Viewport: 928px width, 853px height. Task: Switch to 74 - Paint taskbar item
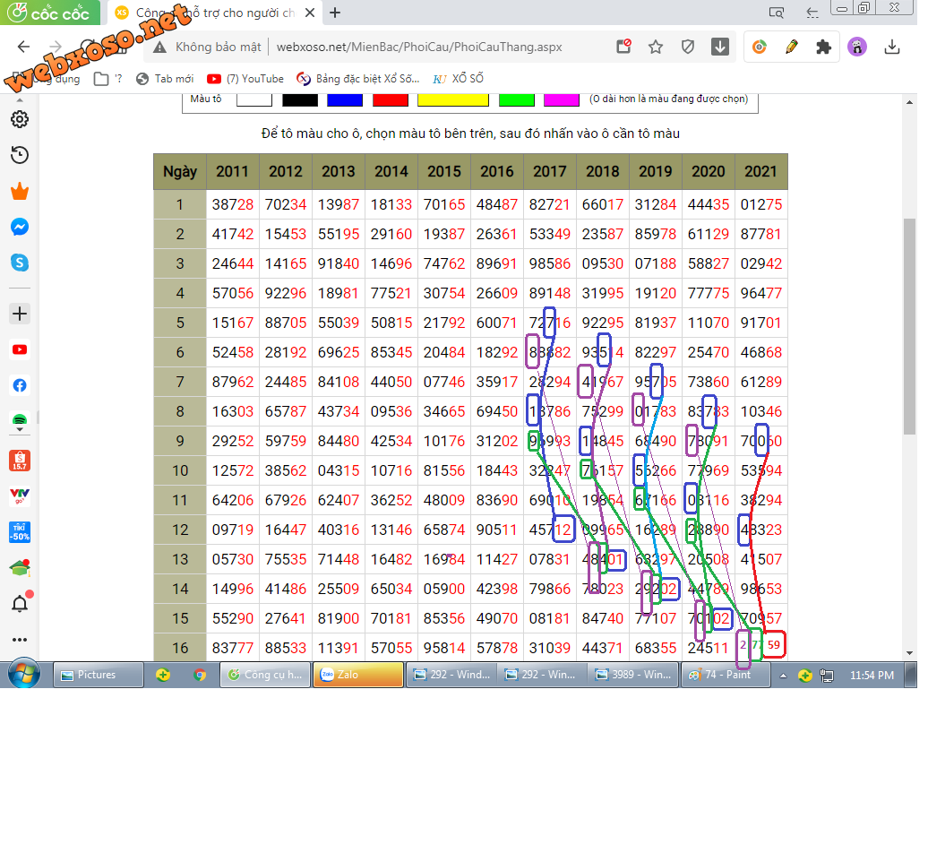726,675
